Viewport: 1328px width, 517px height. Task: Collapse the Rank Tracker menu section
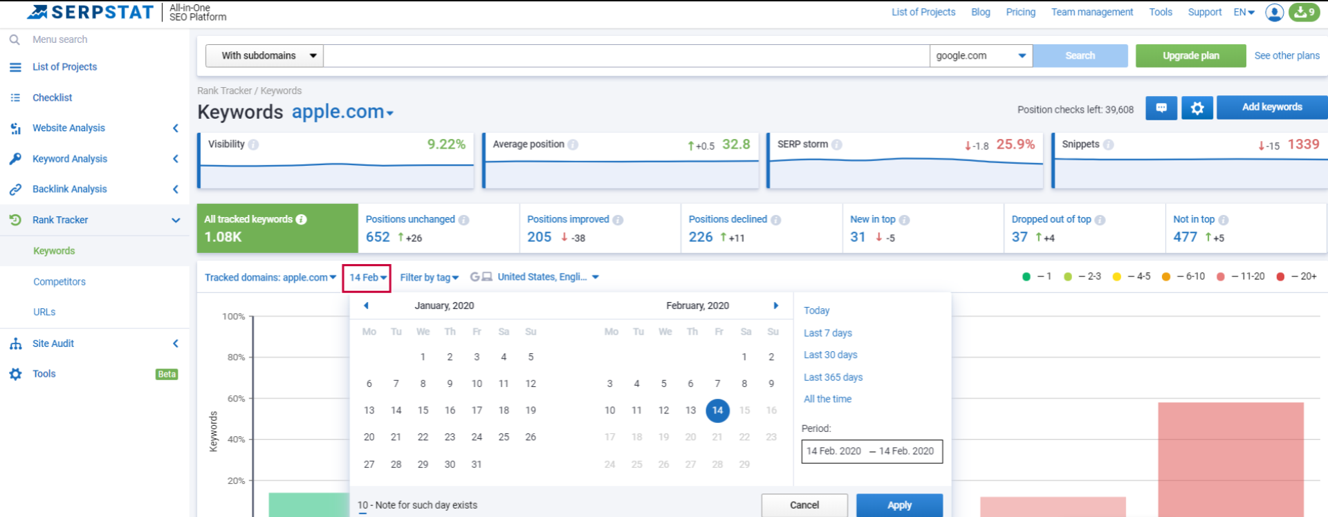(176, 220)
